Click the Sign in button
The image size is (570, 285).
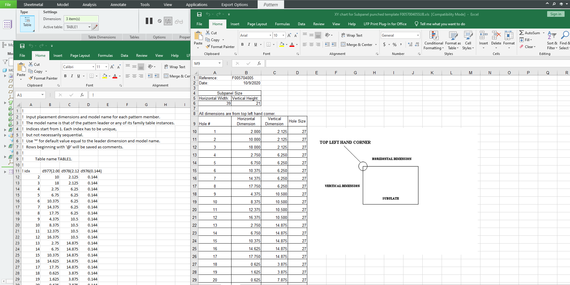point(556,14)
